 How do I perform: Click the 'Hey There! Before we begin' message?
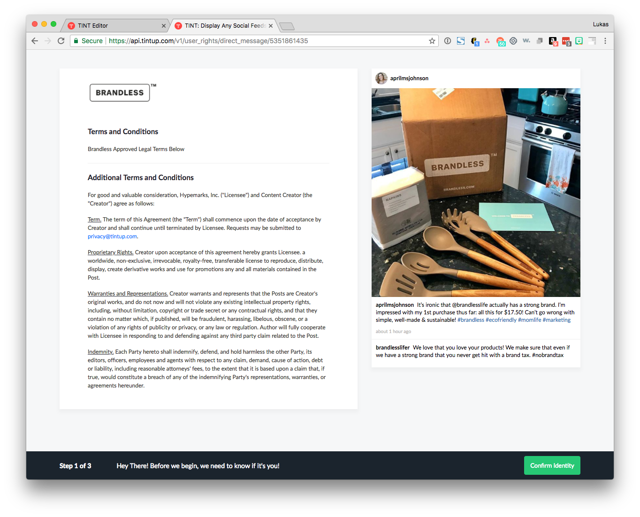198,466
